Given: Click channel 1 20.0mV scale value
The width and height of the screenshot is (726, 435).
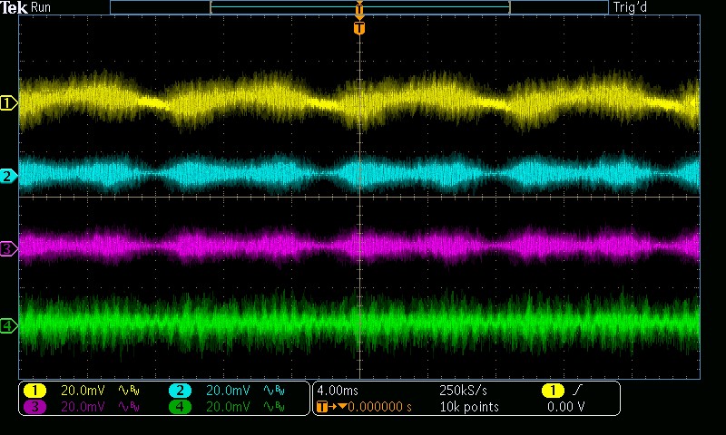Looking at the screenshot, I should pos(83,391).
